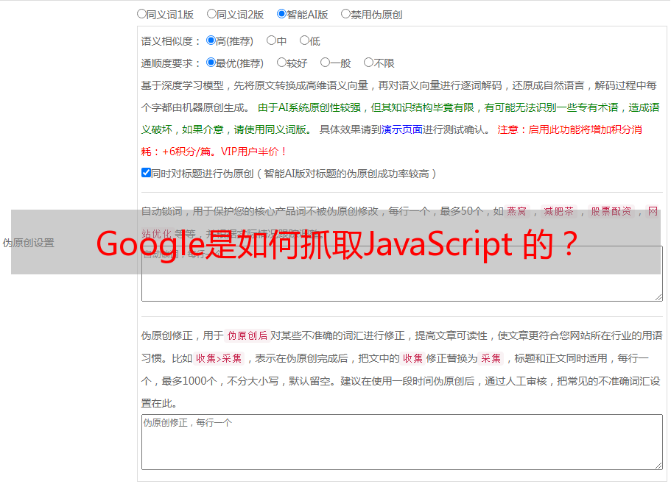Screen dimensions: 671x484
Task: Click the 伪原创设置 section label
Action: 28,243
